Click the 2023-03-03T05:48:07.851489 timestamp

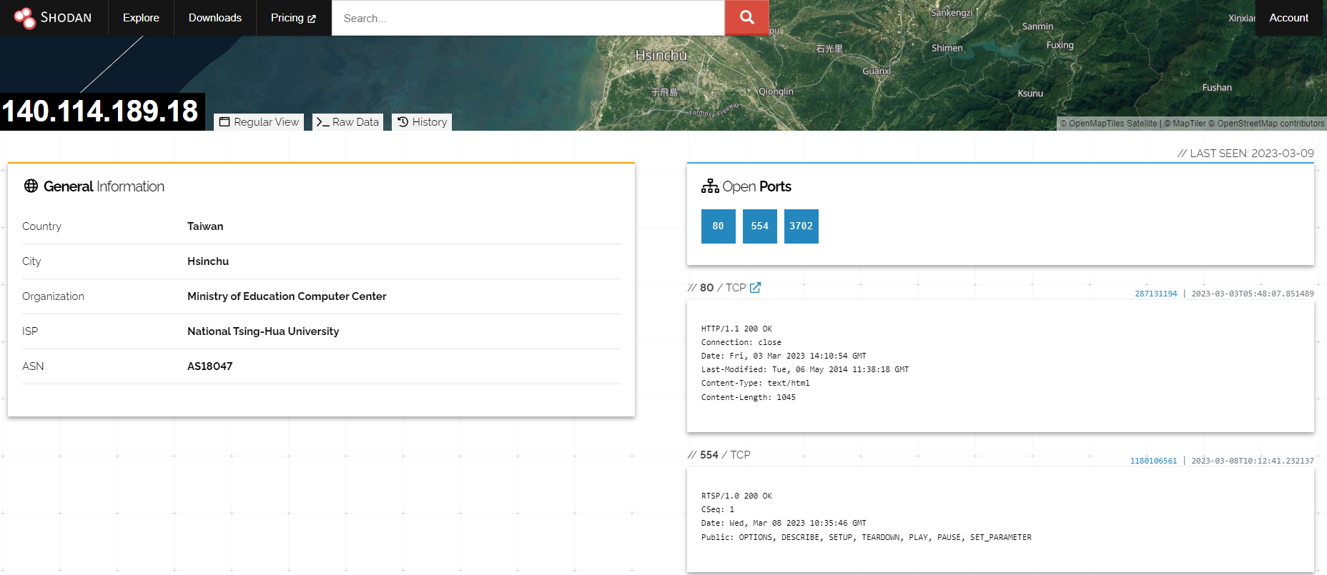1253,294
